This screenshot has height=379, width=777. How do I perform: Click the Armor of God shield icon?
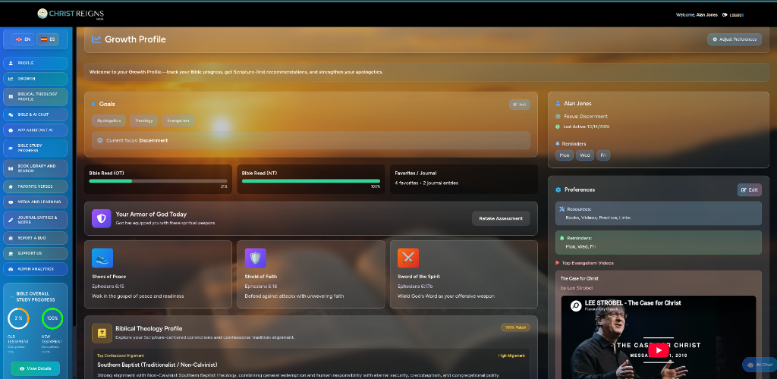point(101,218)
